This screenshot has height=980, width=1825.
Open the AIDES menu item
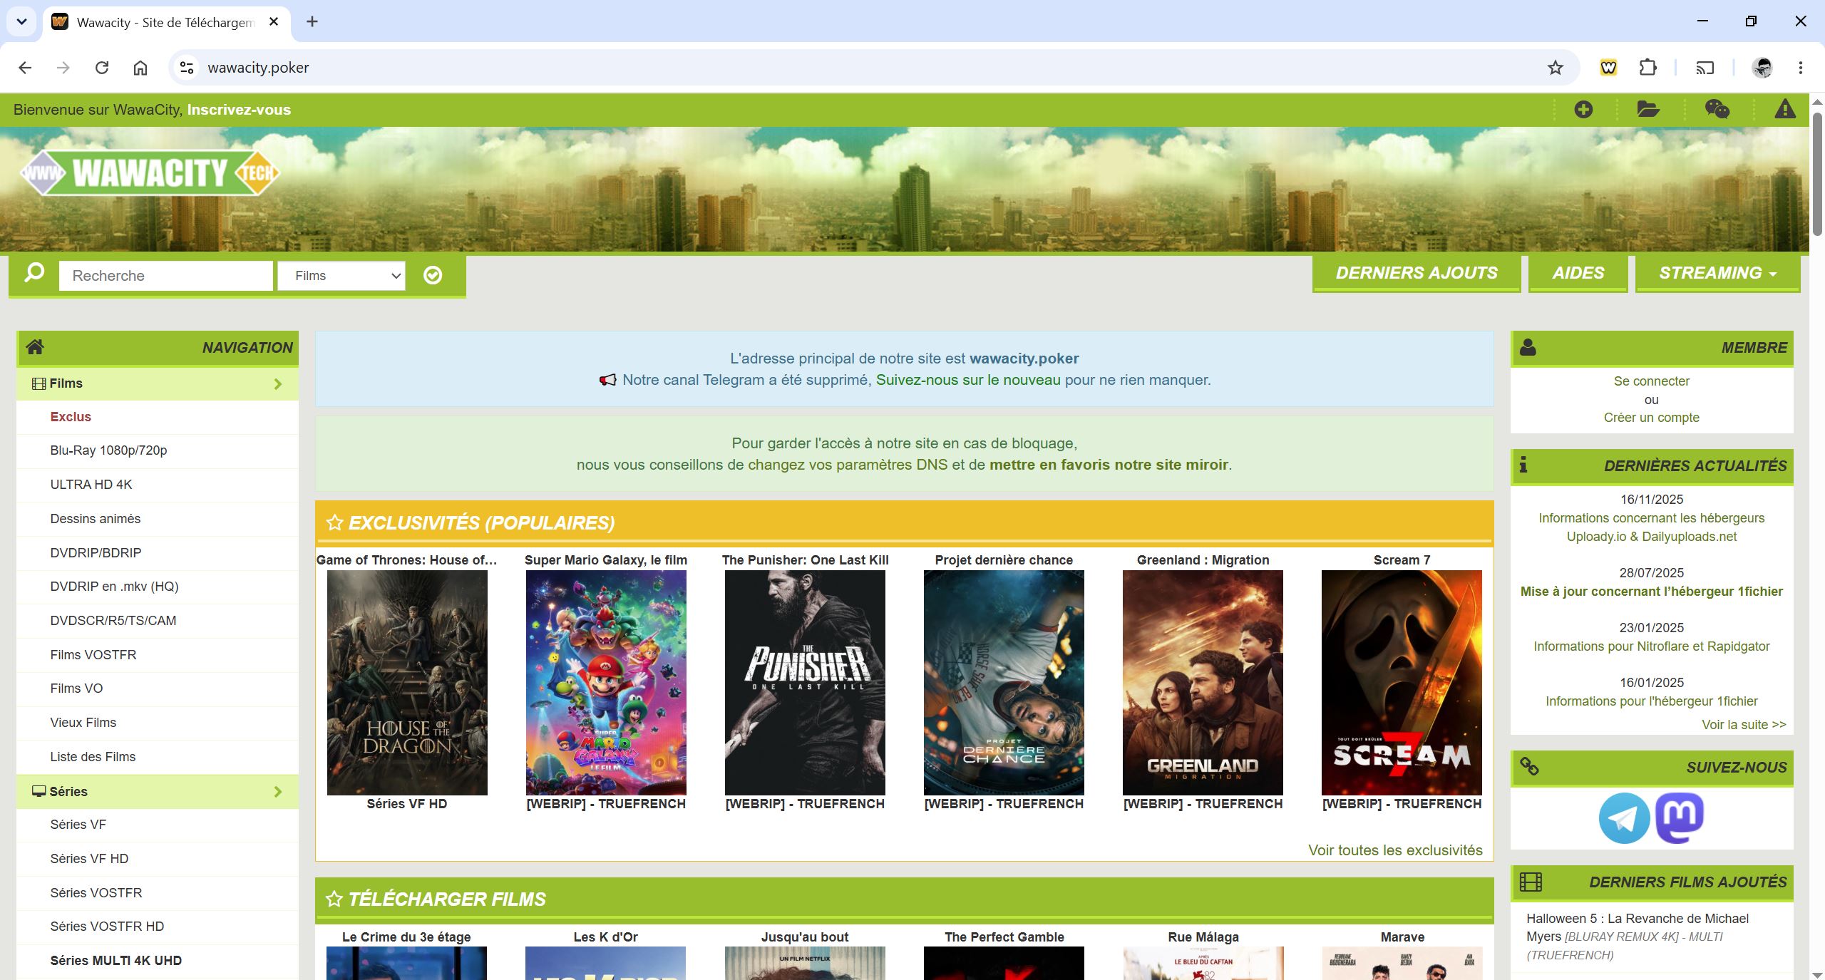[1578, 273]
